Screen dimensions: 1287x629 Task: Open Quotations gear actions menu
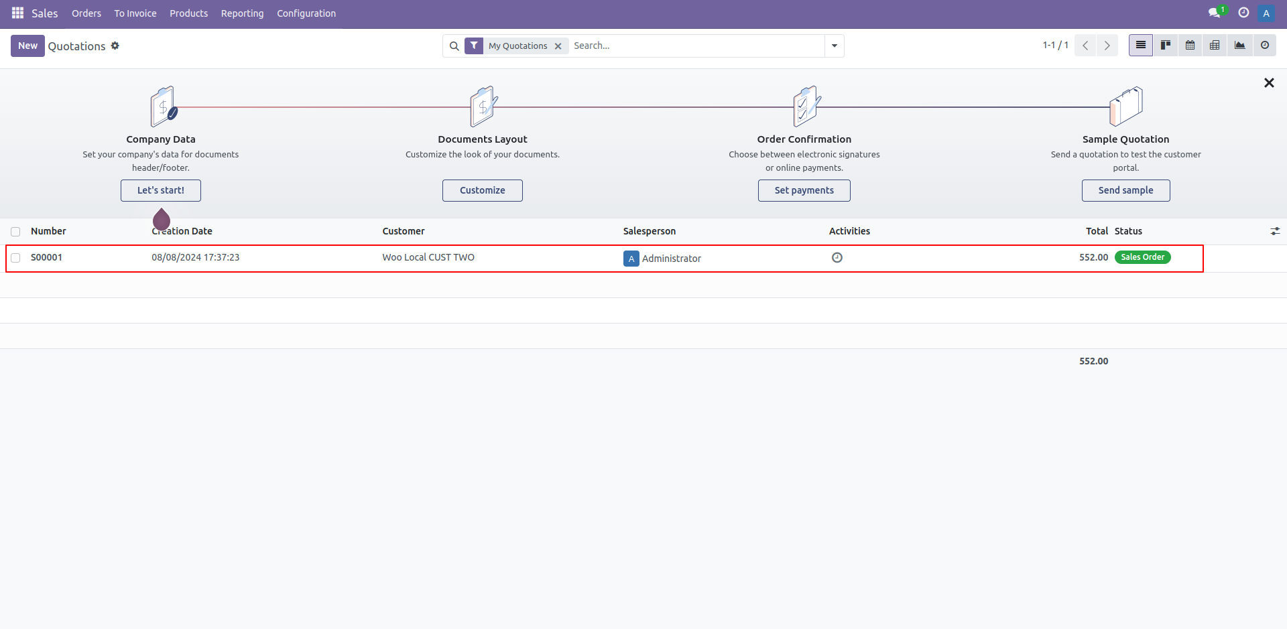tap(115, 46)
